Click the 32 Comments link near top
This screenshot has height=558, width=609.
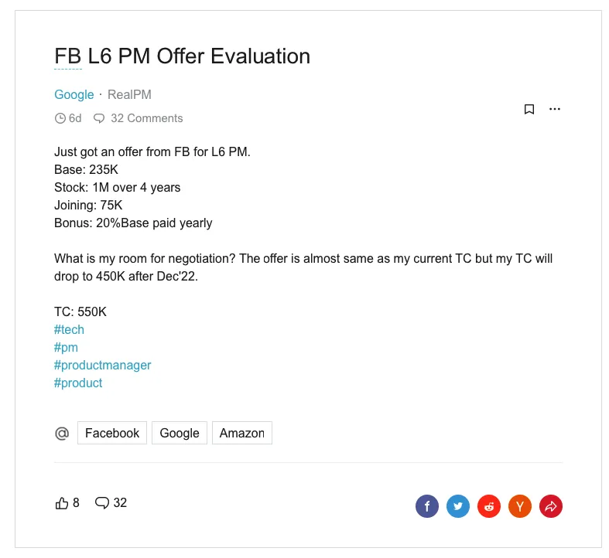click(146, 118)
